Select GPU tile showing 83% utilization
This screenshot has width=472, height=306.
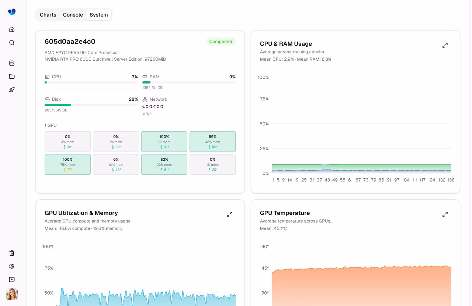tap(164, 164)
